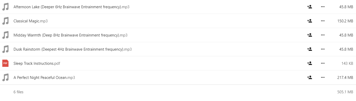Image resolution: width=356 pixels, height=101 pixels.
Task: Open three-dot menu for Classical Magic
Action: 323,21
